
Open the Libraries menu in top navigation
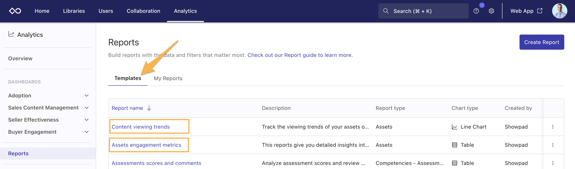(x=74, y=11)
